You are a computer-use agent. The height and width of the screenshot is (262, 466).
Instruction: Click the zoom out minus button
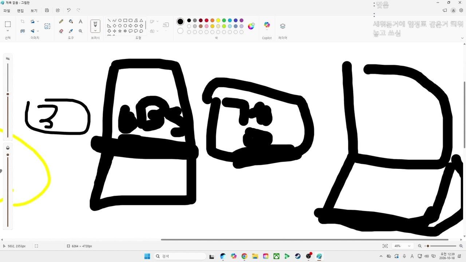(420, 246)
